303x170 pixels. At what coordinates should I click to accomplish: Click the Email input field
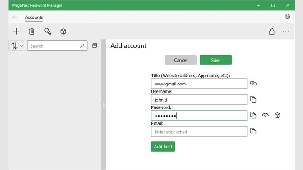(199, 132)
